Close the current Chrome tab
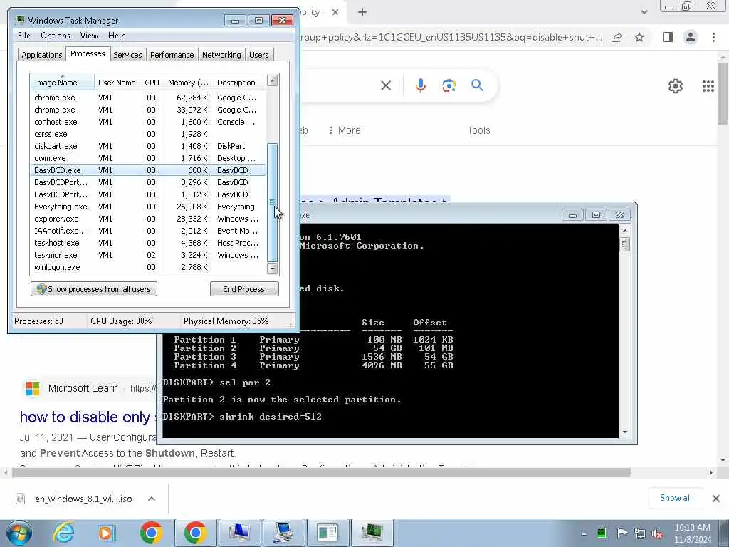The height and width of the screenshot is (547, 729). 335,12
